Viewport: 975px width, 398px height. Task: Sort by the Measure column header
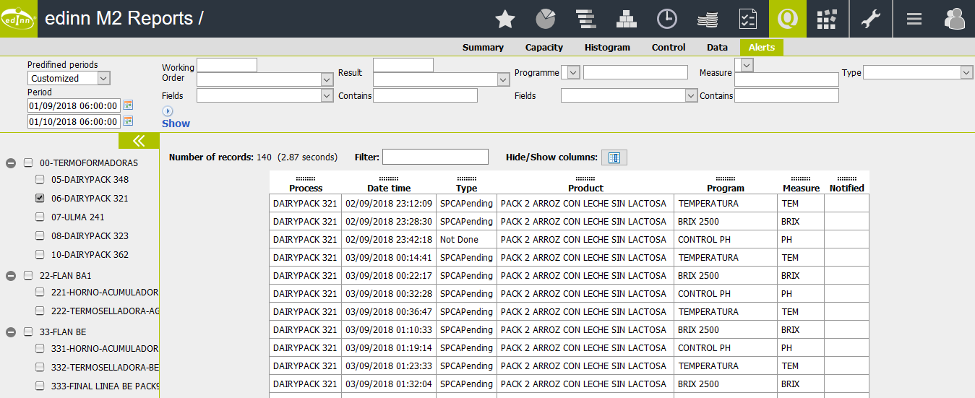[801, 188]
